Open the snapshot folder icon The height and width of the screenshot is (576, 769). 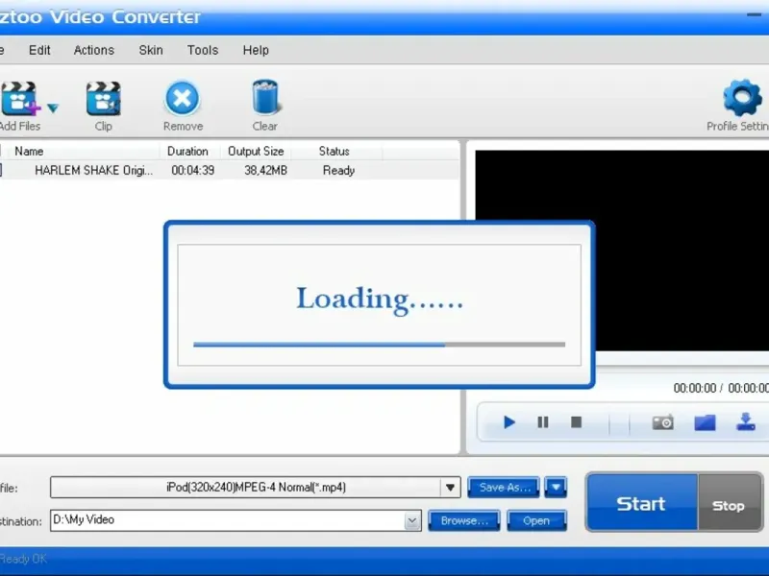click(x=705, y=422)
